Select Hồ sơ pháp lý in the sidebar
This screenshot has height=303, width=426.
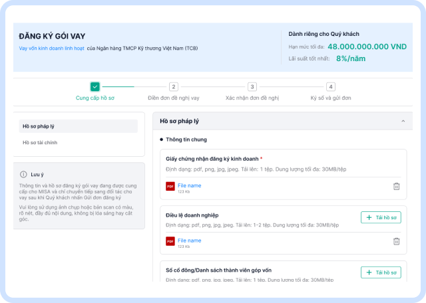coord(79,126)
